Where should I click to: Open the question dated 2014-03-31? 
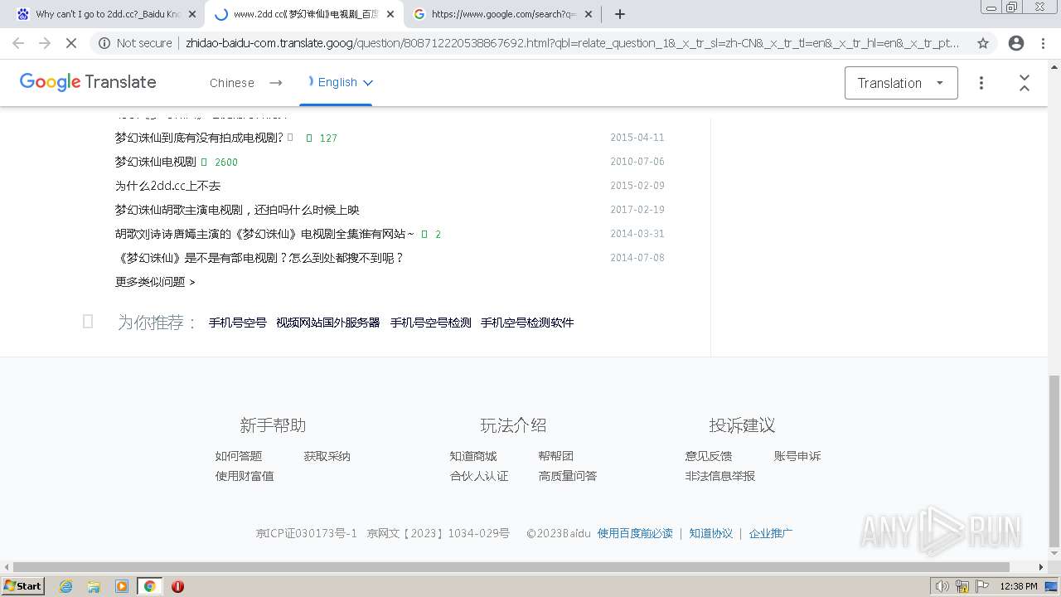(264, 234)
